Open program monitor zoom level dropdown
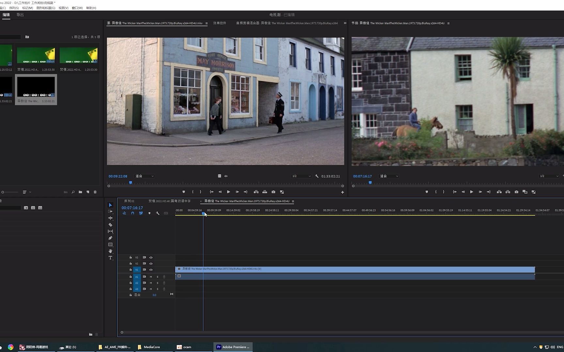The width and height of the screenshot is (564, 352). (389, 176)
